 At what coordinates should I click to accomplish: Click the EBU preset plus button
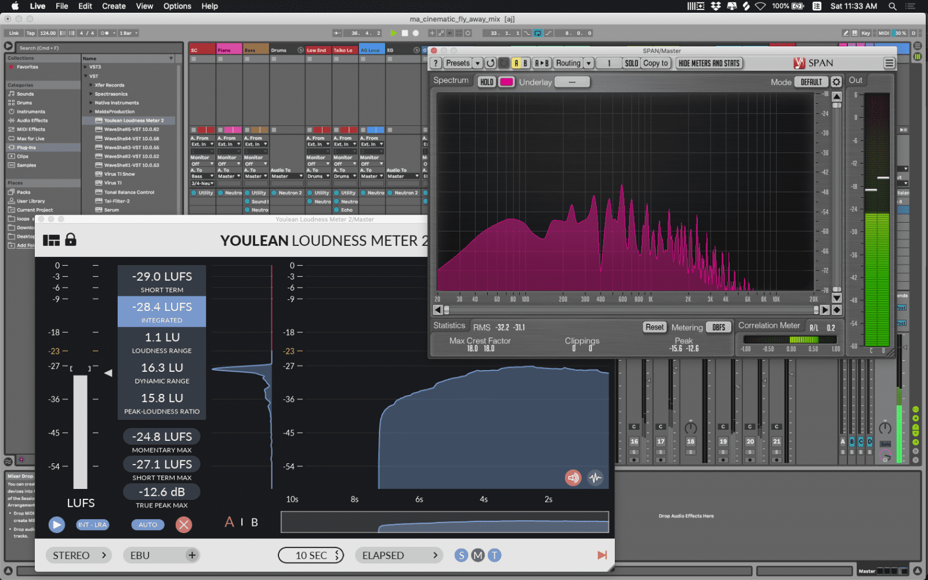click(x=192, y=555)
